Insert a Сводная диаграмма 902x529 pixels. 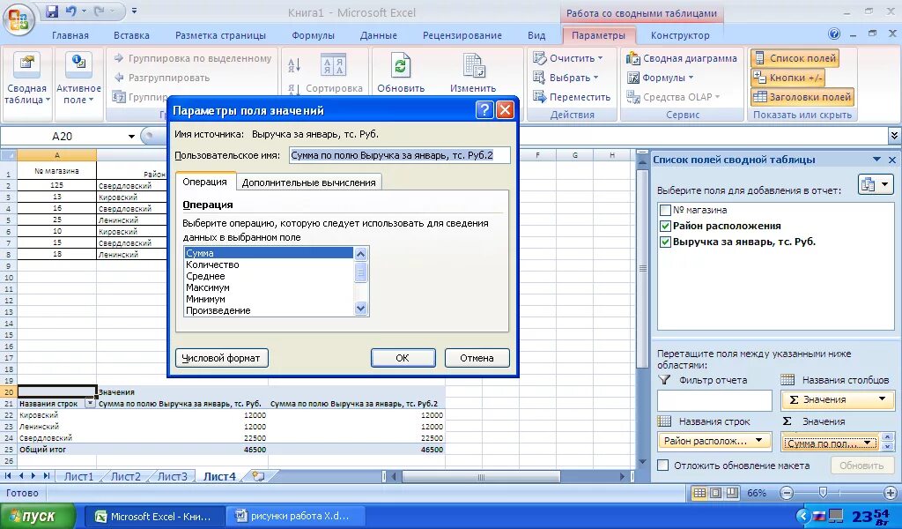click(682, 58)
